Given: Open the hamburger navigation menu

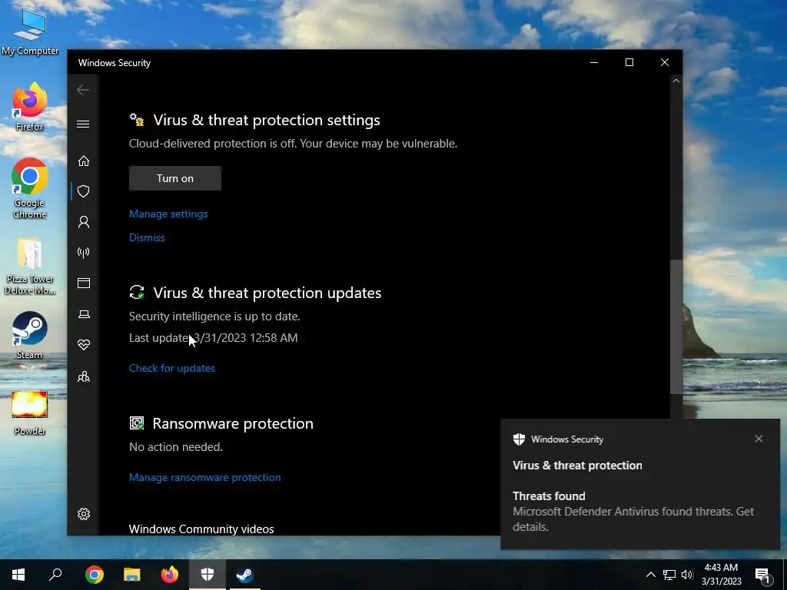Looking at the screenshot, I should coord(83,124).
